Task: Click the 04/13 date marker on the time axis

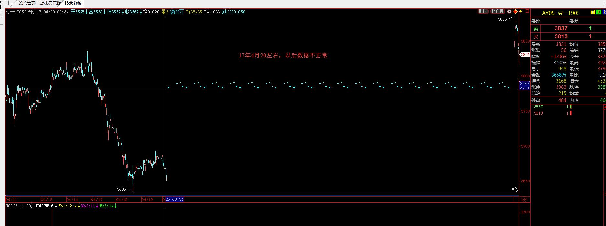Action: pos(47,200)
